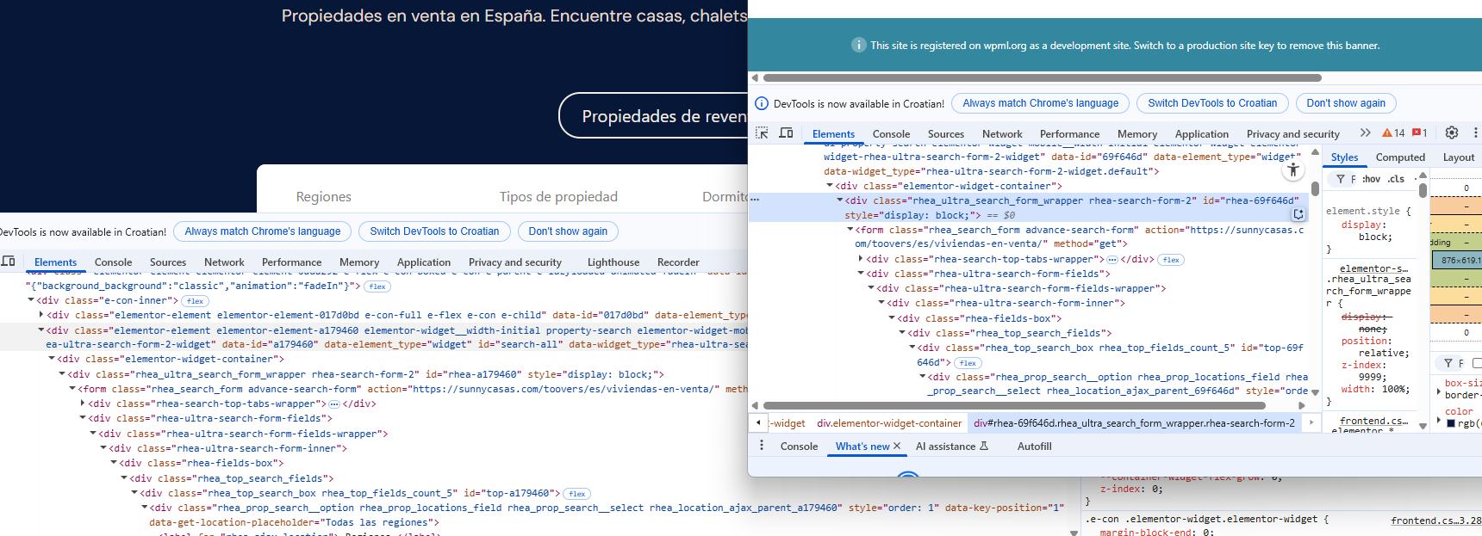Click the 14 warnings indicator
The height and width of the screenshot is (536, 1482).
click(1393, 133)
